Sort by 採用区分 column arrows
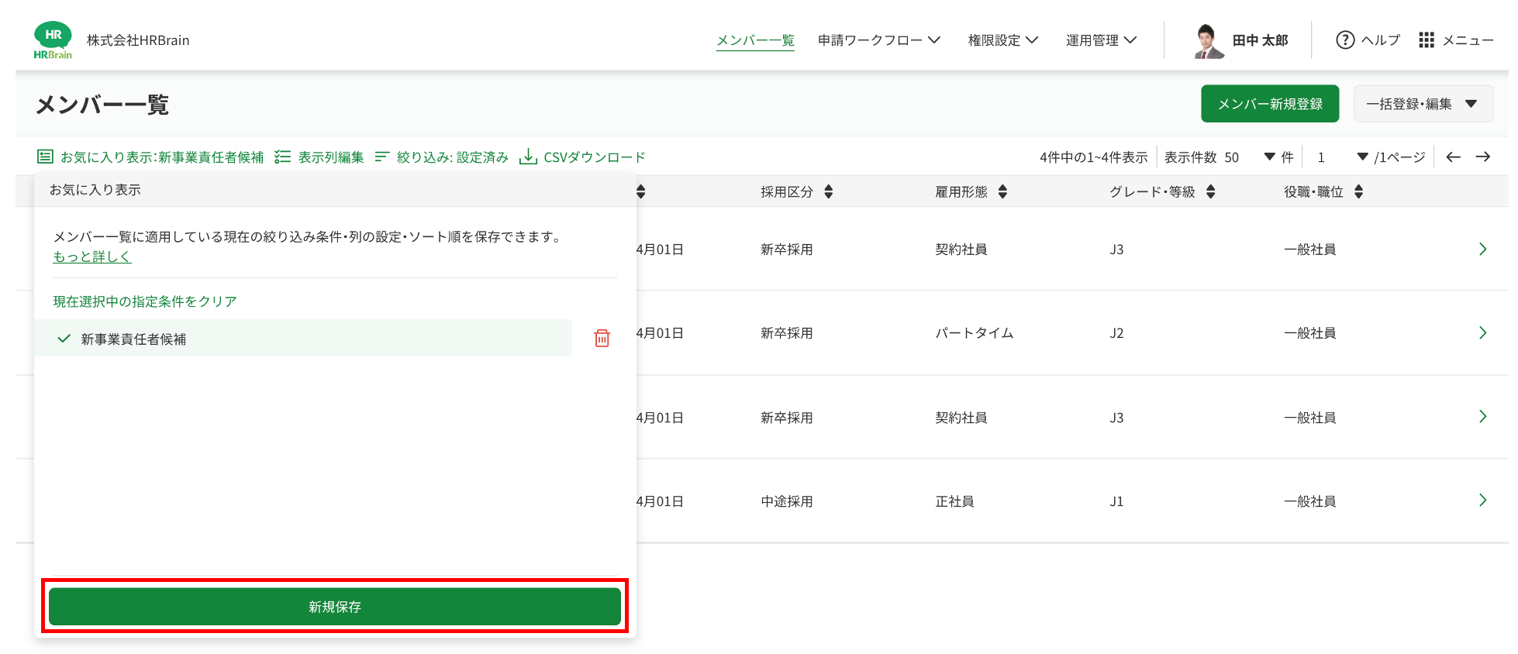Image resolution: width=1518 pixels, height=654 pixels. tap(829, 192)
